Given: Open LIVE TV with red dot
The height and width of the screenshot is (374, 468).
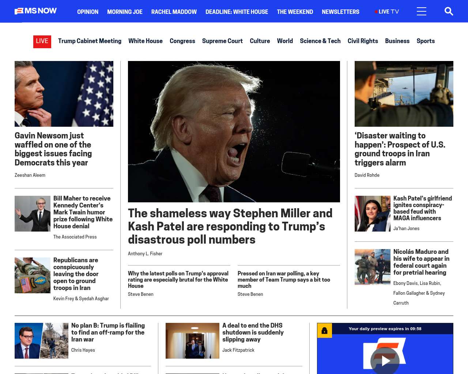Looking at the screenshot, I should coord(386,12).
